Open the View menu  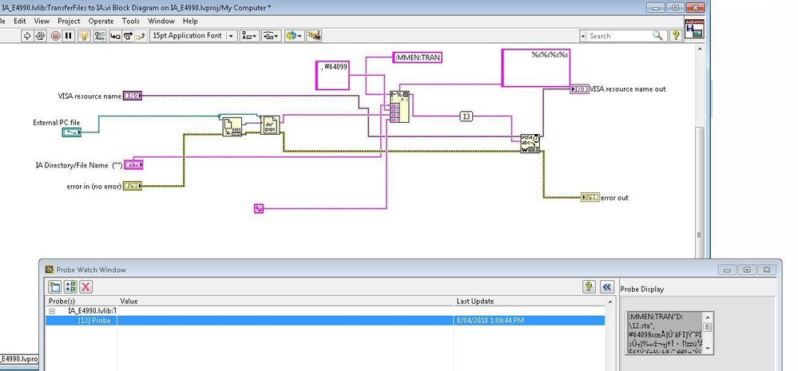(42, 21)
